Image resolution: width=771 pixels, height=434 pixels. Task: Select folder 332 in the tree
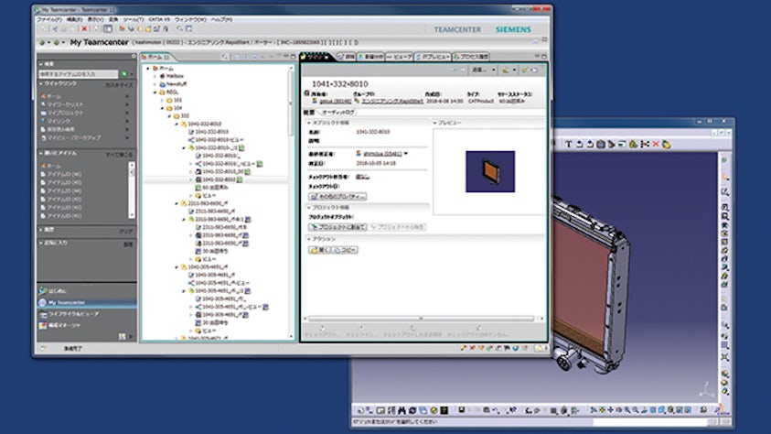click(181, 116)
